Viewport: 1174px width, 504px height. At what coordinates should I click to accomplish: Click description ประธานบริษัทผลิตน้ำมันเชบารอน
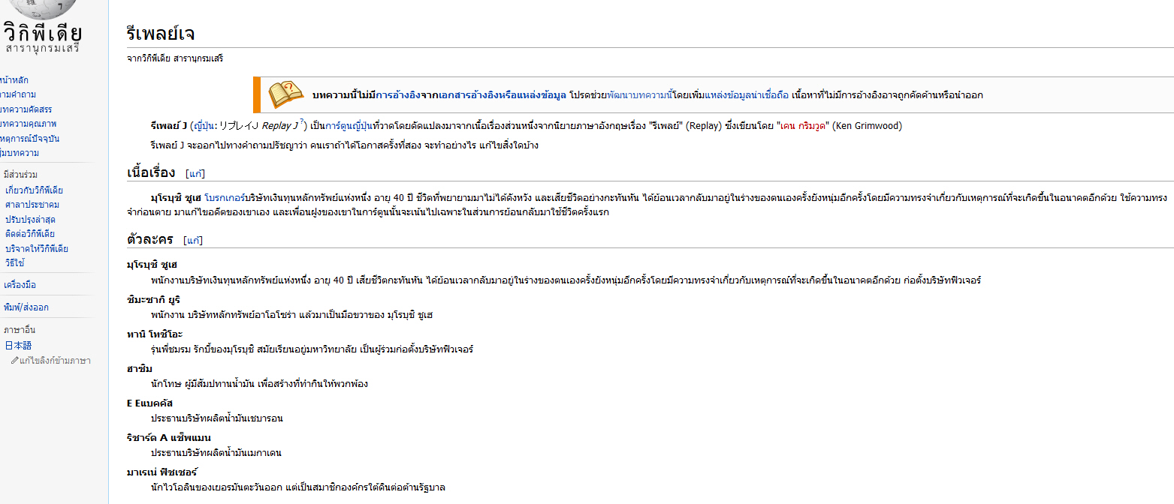[216, 418]
